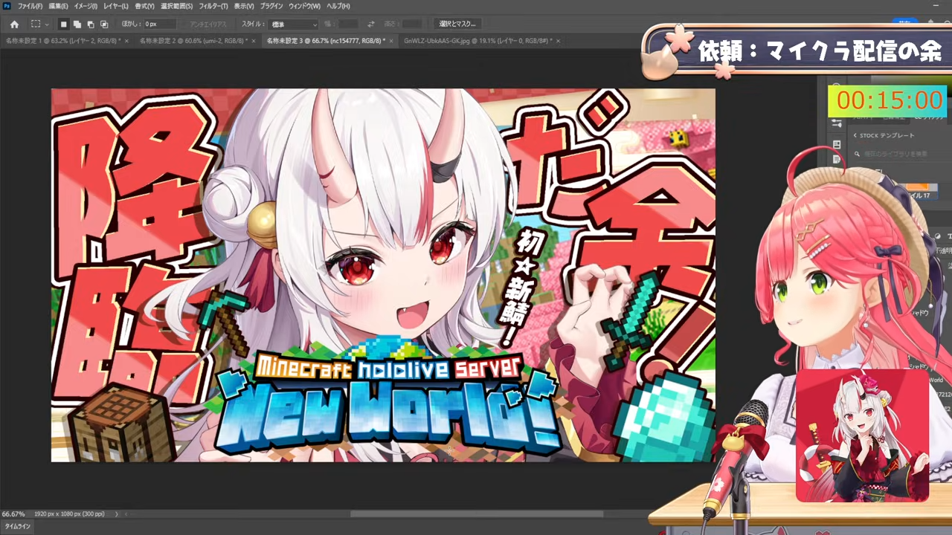Open the 書式(Y) menu

point(145,6)
